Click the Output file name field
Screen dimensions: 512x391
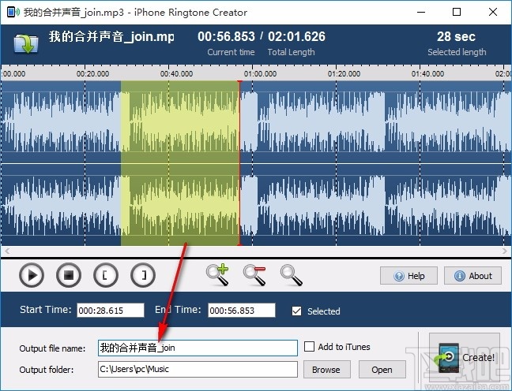coord(198,348)
